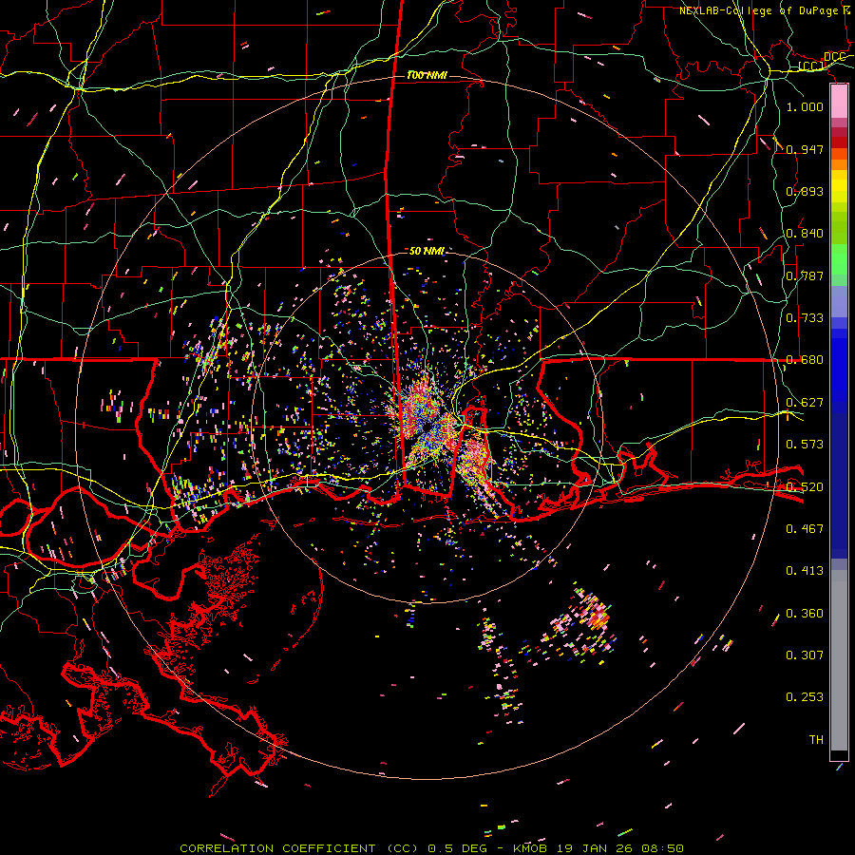
Task: Click the radar site center inside the 50 NMI ring
Action: coord(427,427)
